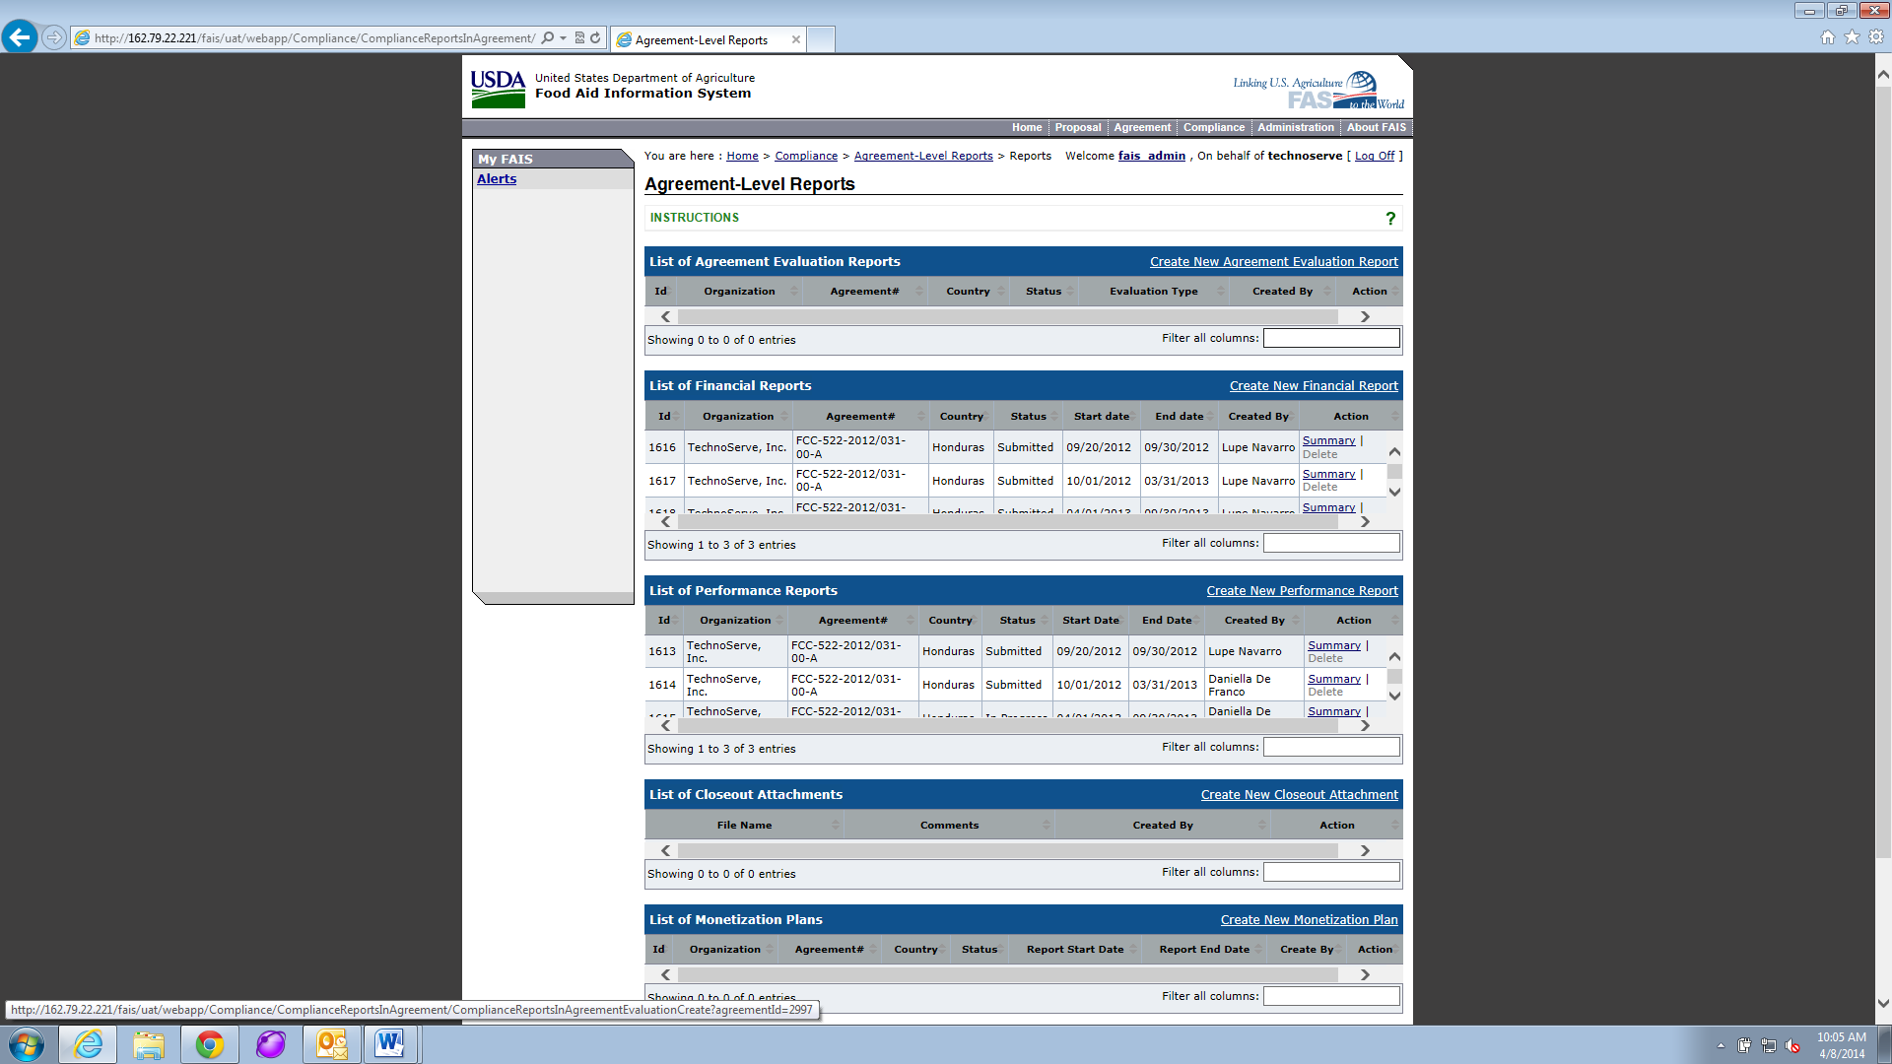Sort Financial Reports by the Organization column

tap(738, 417)
